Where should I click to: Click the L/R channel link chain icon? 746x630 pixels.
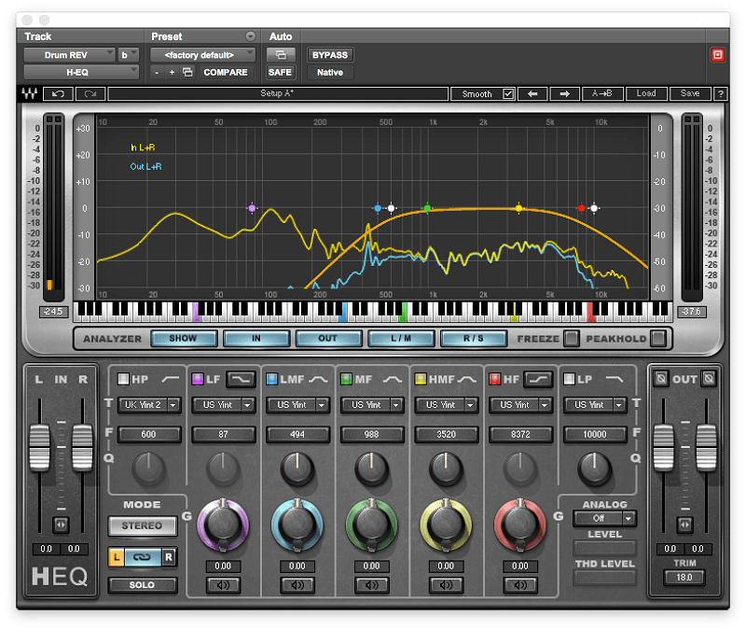142,556
